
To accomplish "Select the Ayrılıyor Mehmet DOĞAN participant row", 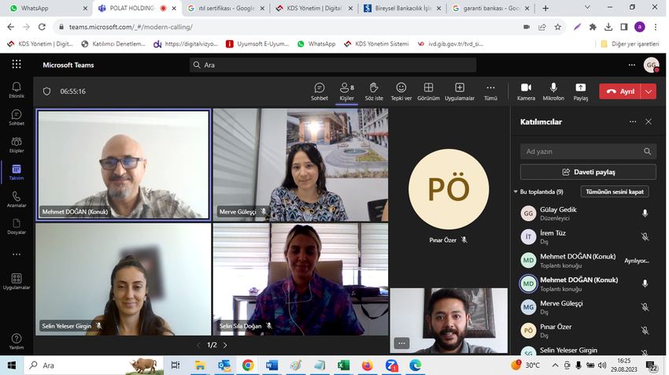I will pyautogui.click(x=588, y=260).
